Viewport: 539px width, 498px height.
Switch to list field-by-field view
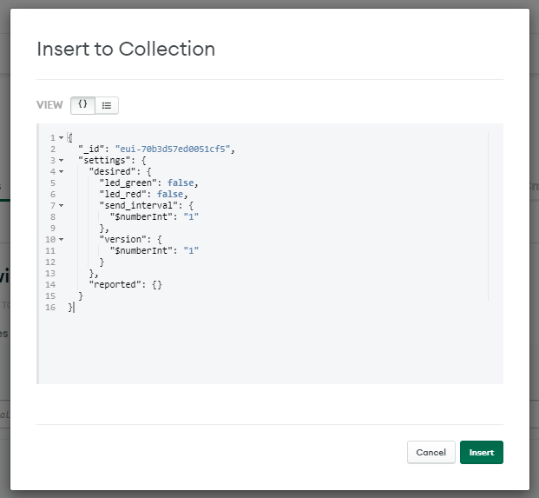tap(107, 105)
